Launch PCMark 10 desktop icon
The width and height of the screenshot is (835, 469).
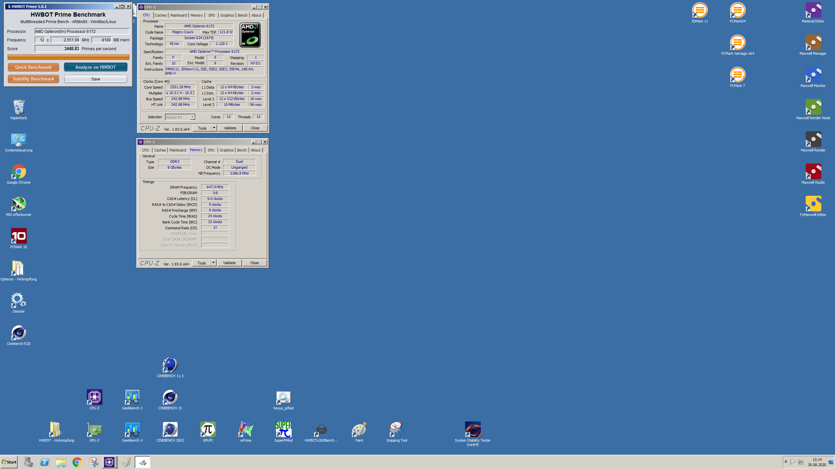(19, 238)
